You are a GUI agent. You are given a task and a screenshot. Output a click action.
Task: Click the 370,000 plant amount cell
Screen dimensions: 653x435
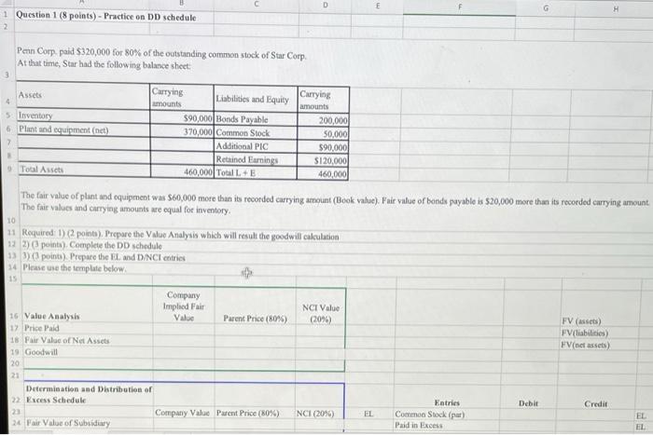182,132
